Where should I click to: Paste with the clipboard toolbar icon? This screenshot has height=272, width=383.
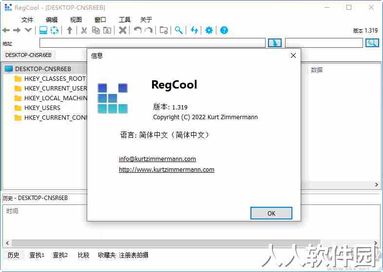click(107, 30)
